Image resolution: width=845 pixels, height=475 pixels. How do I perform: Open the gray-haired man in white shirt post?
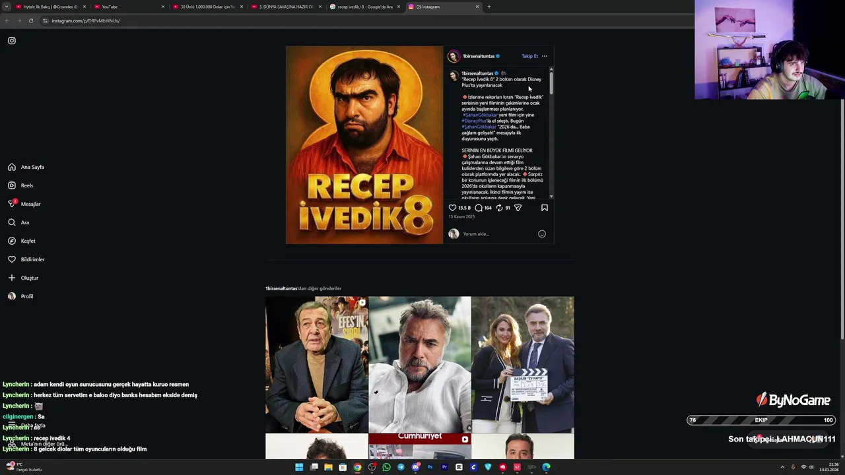[420, 364]
